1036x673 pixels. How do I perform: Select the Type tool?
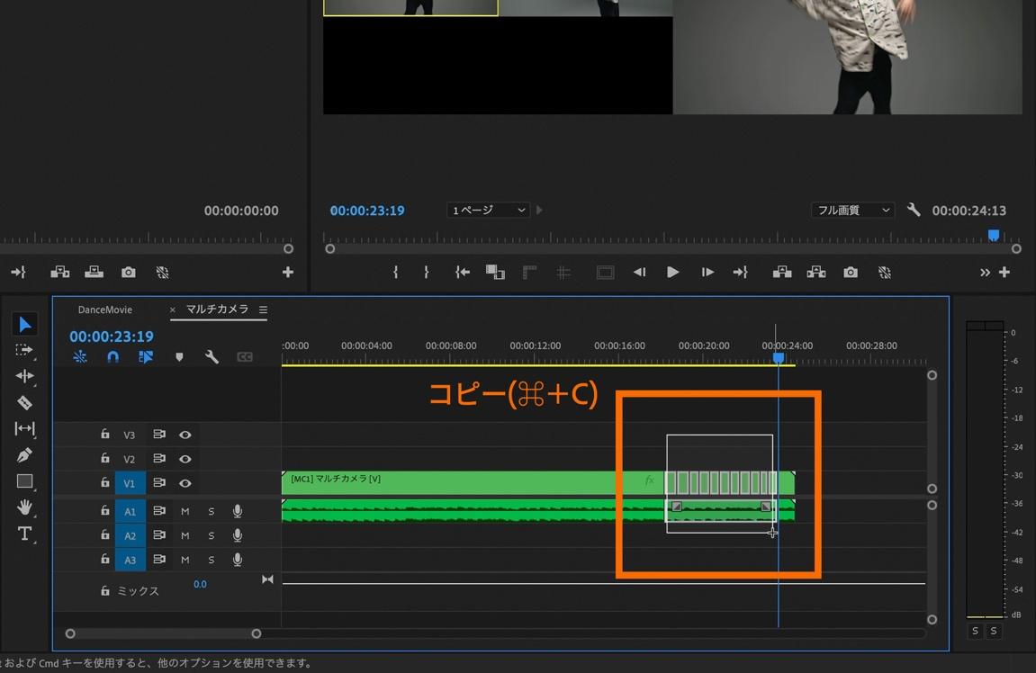[24, 534]
